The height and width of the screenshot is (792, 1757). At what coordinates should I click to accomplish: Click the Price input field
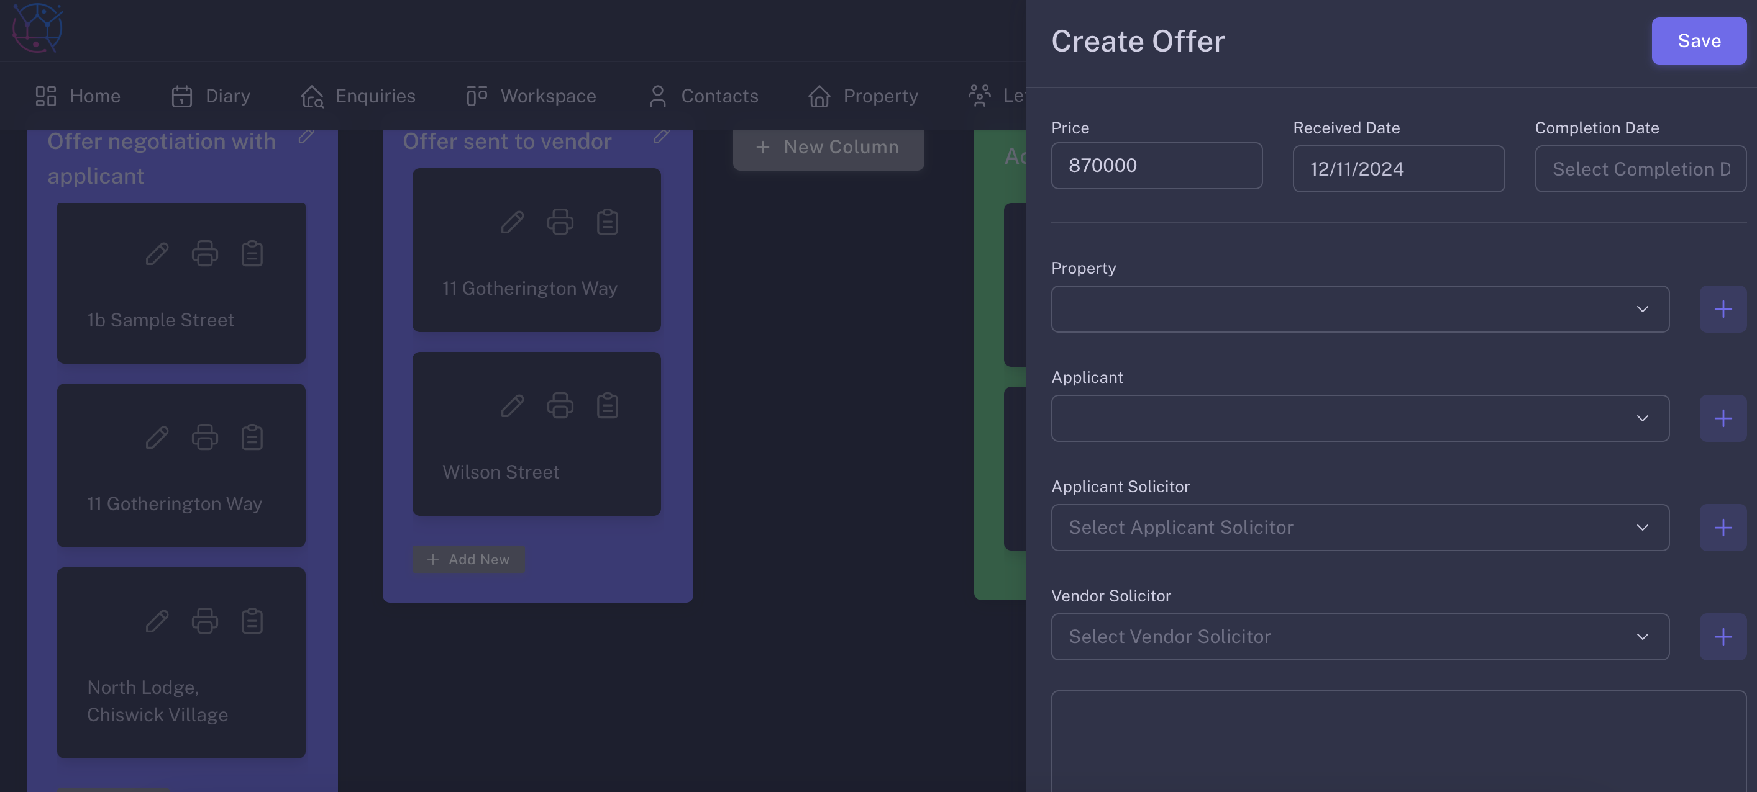(1156, 166)
